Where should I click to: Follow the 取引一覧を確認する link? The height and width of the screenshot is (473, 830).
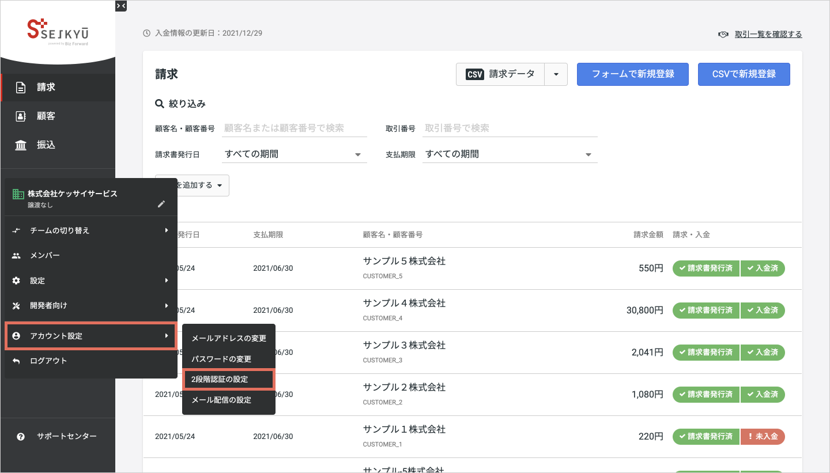(768, 34)
